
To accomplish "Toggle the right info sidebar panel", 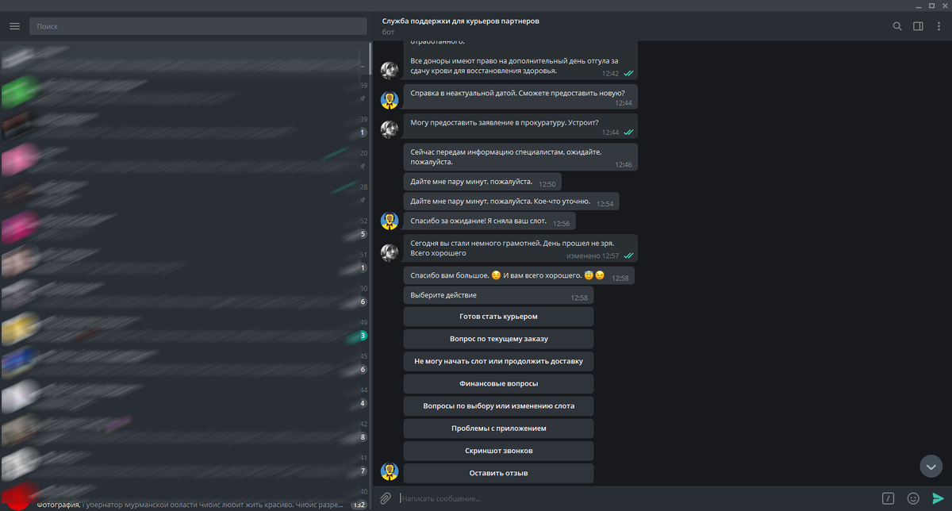I will [918, 26].
